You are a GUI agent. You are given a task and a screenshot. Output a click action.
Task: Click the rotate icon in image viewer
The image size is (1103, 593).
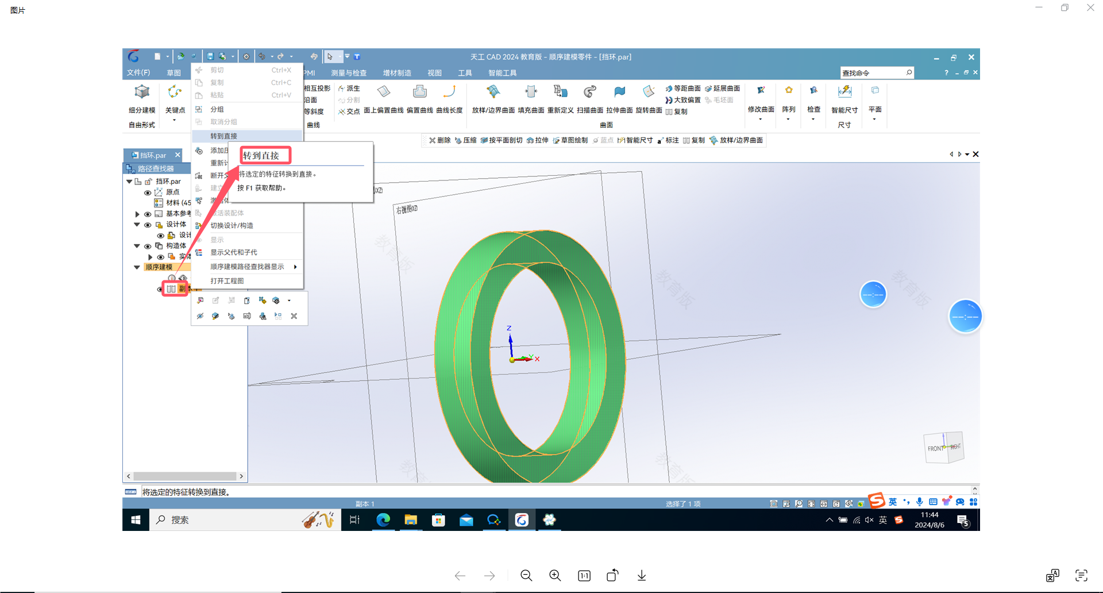[612, 575]
